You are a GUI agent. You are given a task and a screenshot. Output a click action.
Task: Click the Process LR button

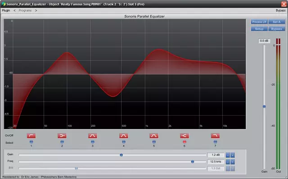point(259,22)
